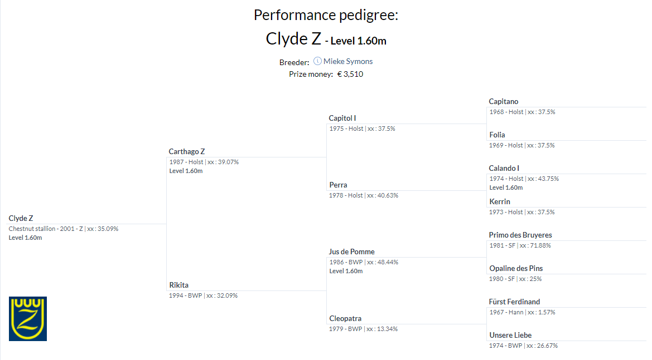Click the info icon beside Mieke Symons
This screenshot has width=652, height=360.
(317, 61)
